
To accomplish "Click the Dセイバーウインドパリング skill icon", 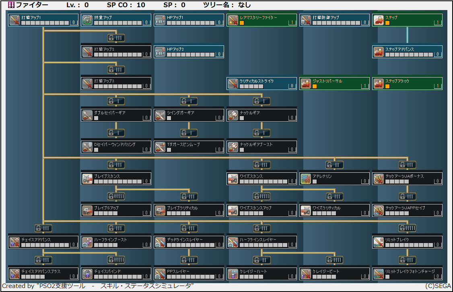I will coord(87,147).
